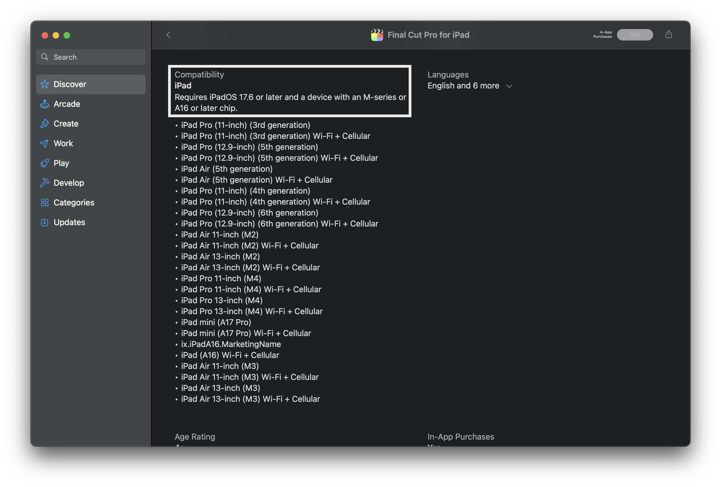Screen dimensions: 721x487
Task: Click the English and 6 more text
Action: pos(463,86)
